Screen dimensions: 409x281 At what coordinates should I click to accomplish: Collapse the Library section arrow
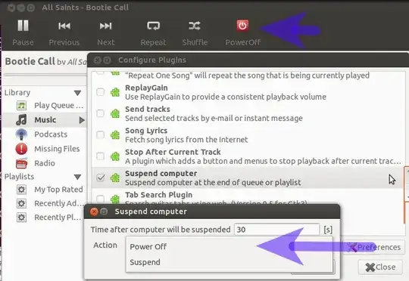click(x=77, y=93)
